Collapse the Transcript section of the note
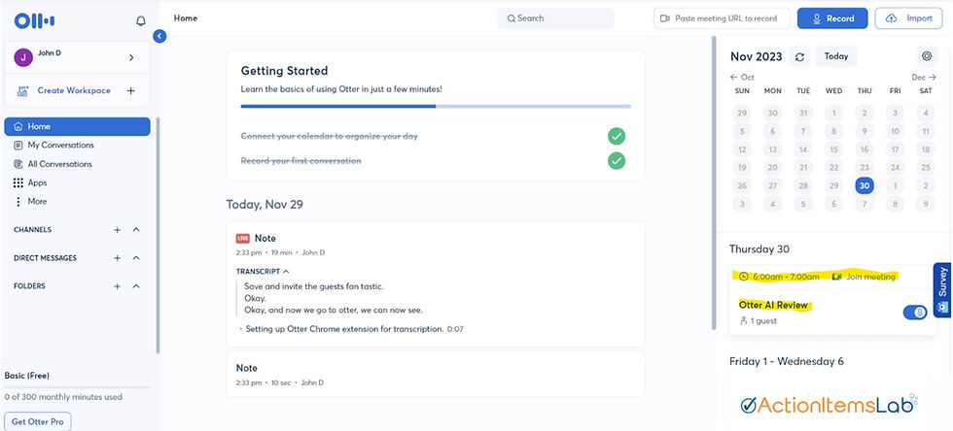The width and height of the screenshot is (953, 431). point(286,271)
